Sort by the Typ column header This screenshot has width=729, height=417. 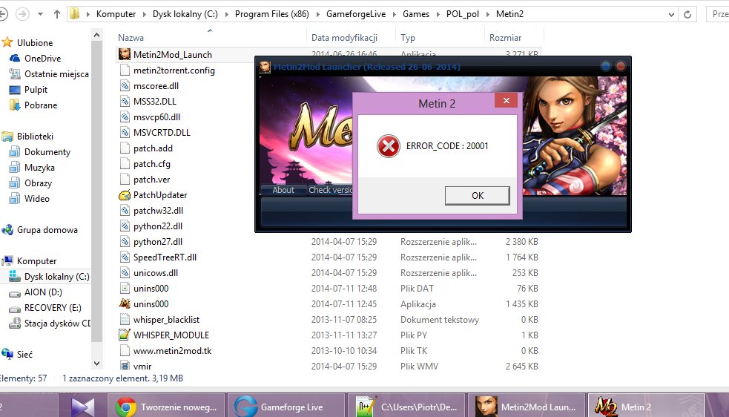point(408,38)
